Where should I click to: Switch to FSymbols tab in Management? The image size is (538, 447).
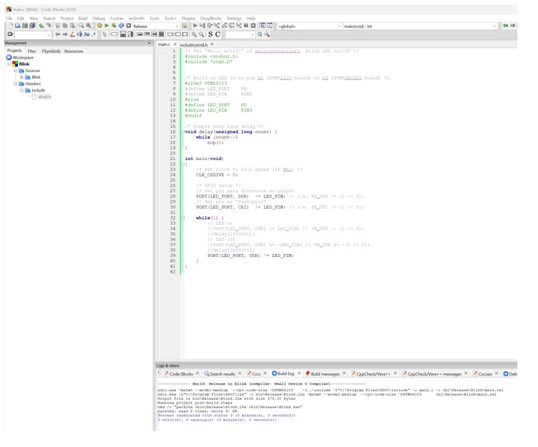[51, 51]
